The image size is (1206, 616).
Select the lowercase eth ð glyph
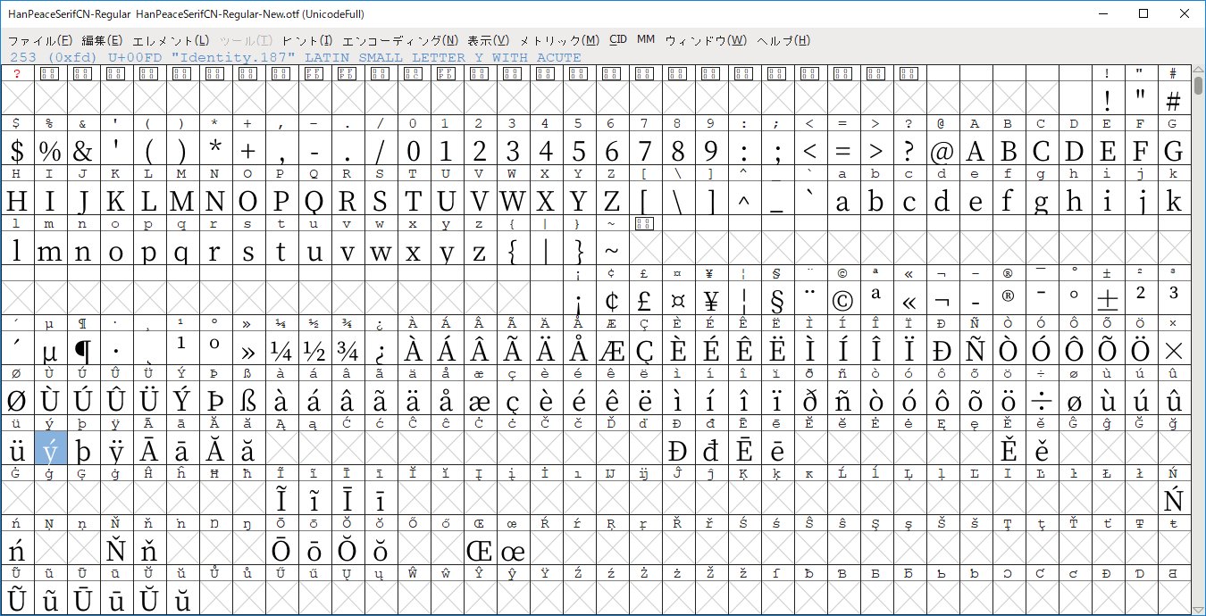click(x=809, y=399)
